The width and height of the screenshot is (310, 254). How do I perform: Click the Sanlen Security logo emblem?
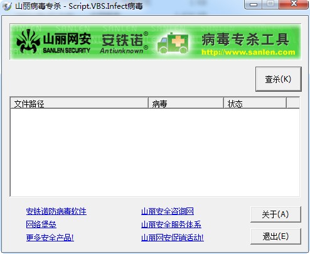(28, 41)
